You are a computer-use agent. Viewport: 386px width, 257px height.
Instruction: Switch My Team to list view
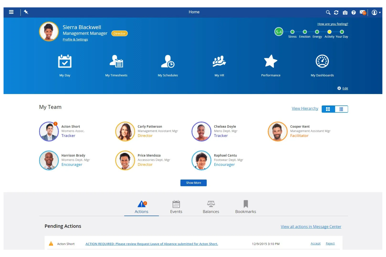(x=341, y=109)
